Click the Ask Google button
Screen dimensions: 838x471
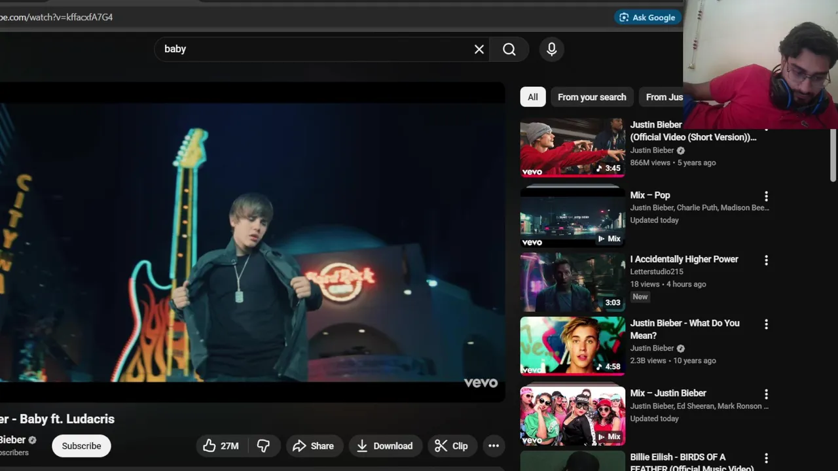click(647, 18)
